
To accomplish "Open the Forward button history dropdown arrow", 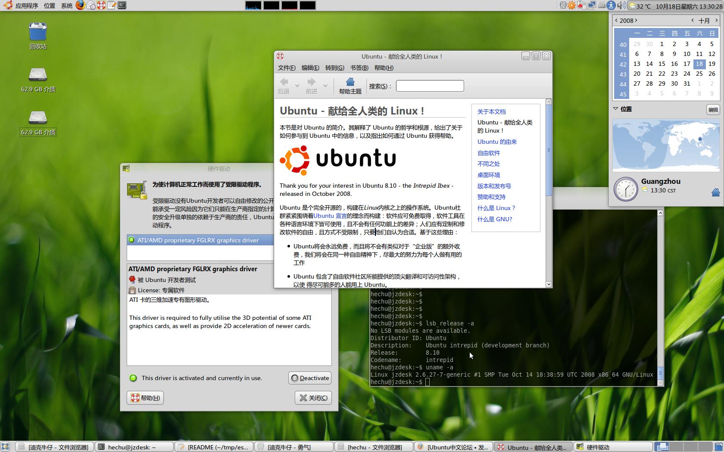I will (325, 86).
